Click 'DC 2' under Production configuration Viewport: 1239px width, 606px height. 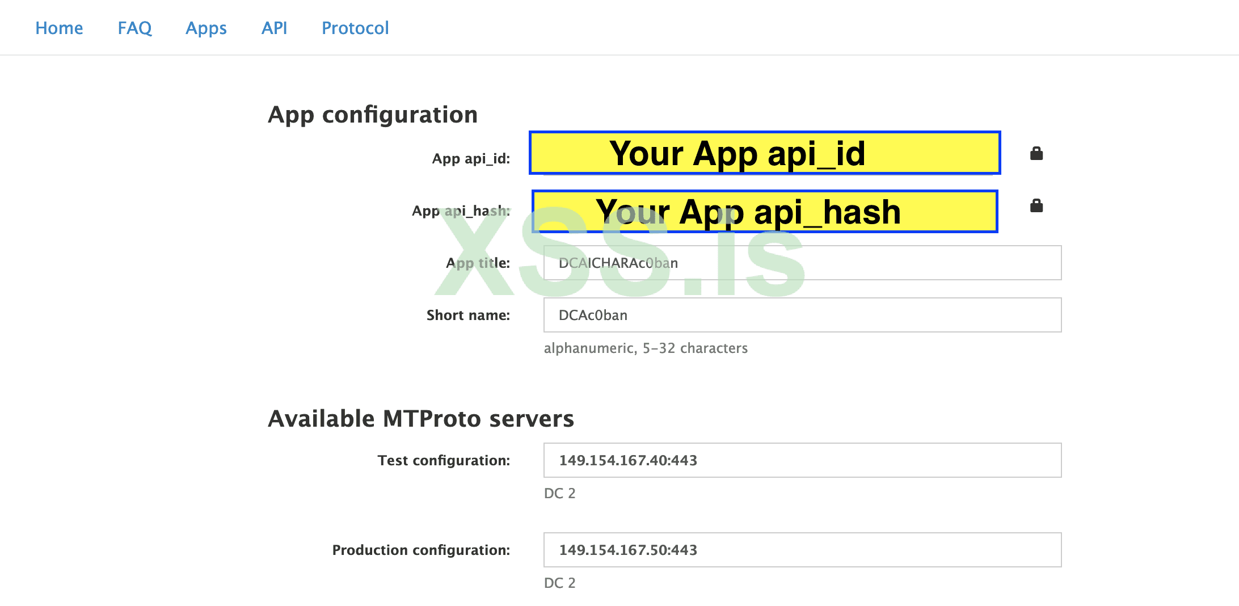[559, 583]
